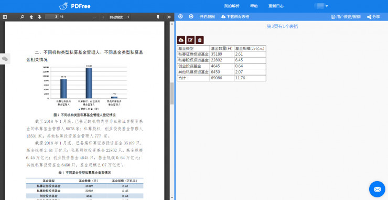Open 用户反馈/报错 feedback link
This screenshot has width=388, height=200.
coord(346,17)
